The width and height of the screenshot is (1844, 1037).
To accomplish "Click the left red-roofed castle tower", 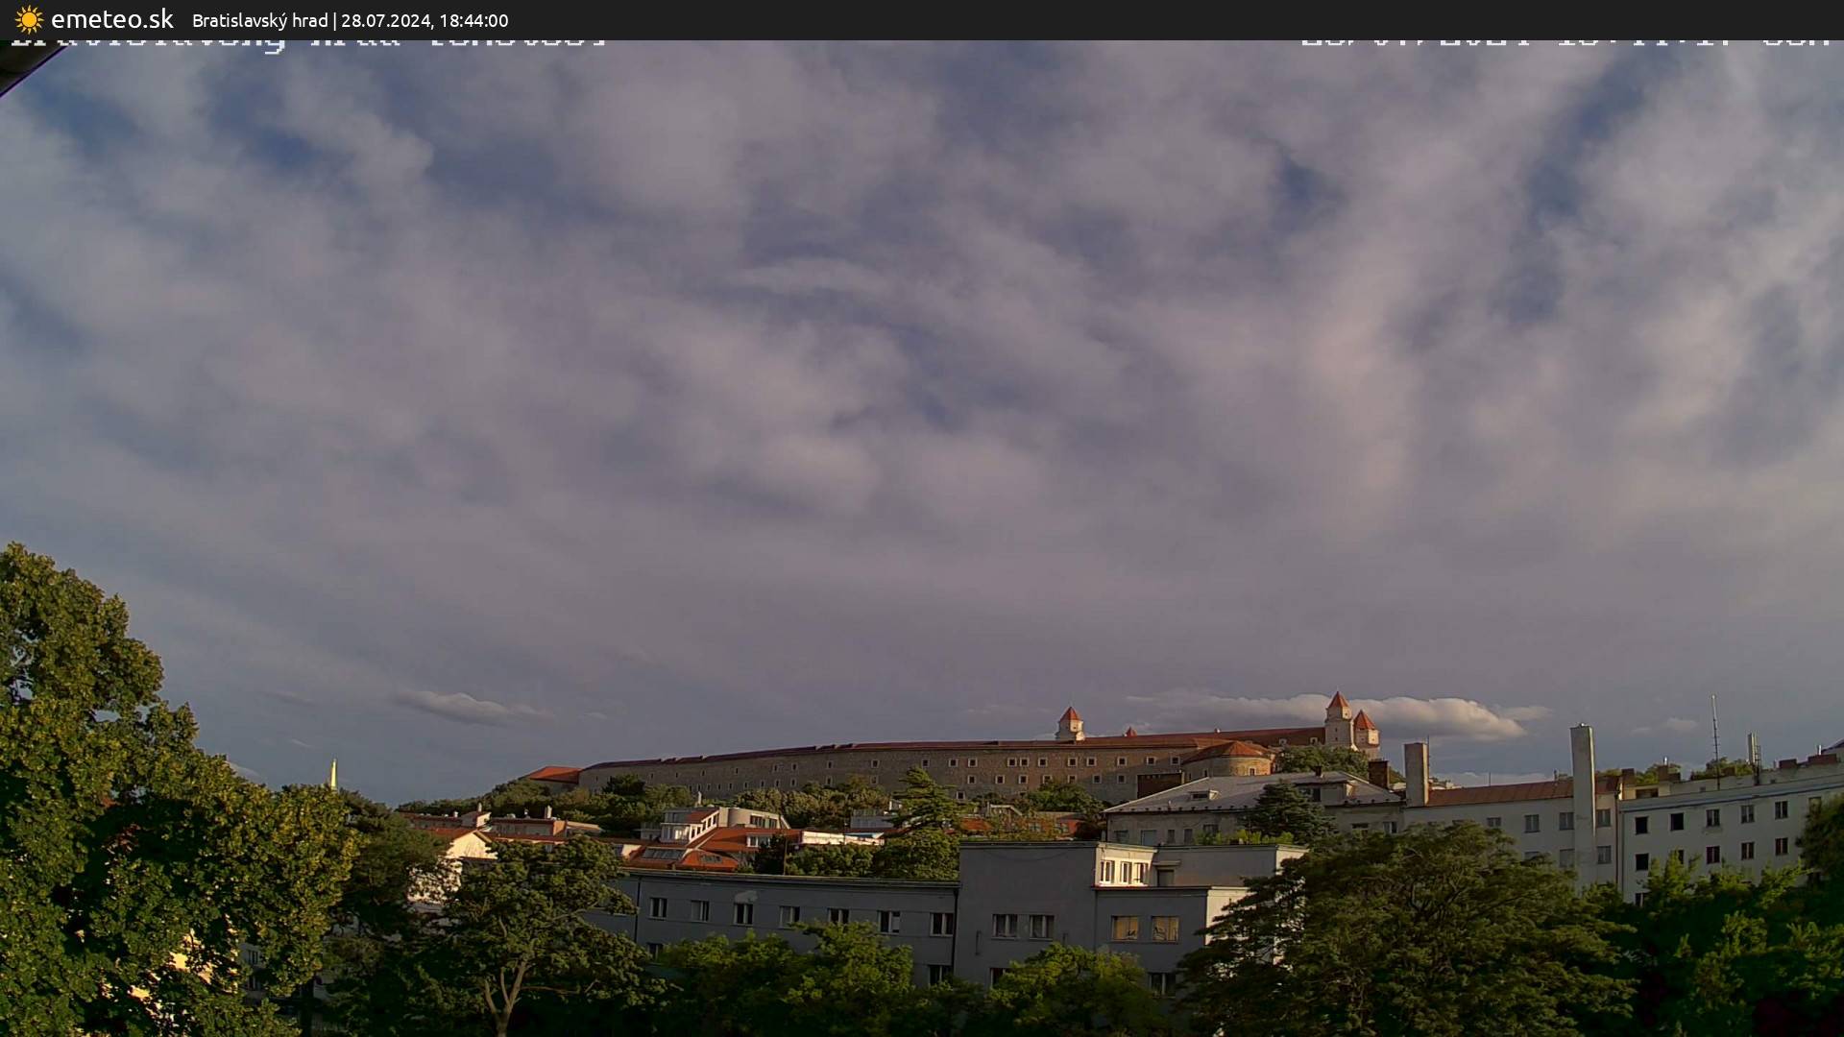I will (x=1069, y=722).
